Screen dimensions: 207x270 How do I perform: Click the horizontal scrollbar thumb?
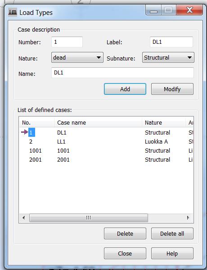[89, 218]
